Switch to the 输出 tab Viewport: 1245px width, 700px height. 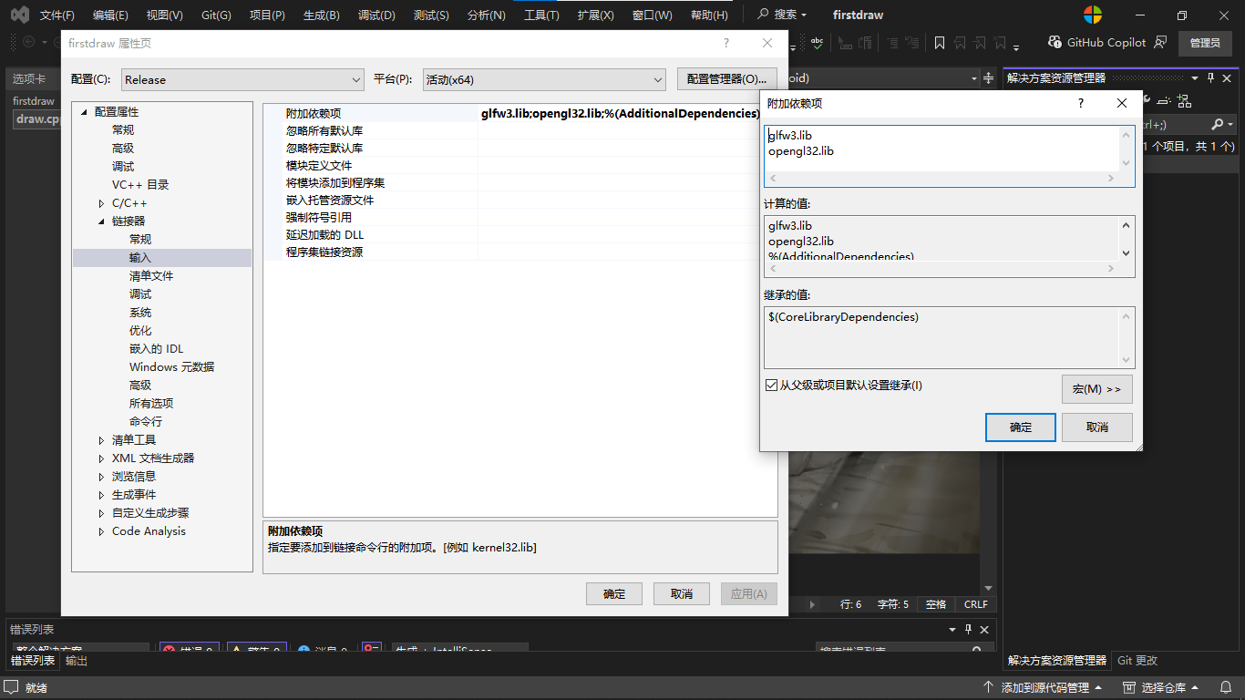pyautogui.click(x=76, y=661)
